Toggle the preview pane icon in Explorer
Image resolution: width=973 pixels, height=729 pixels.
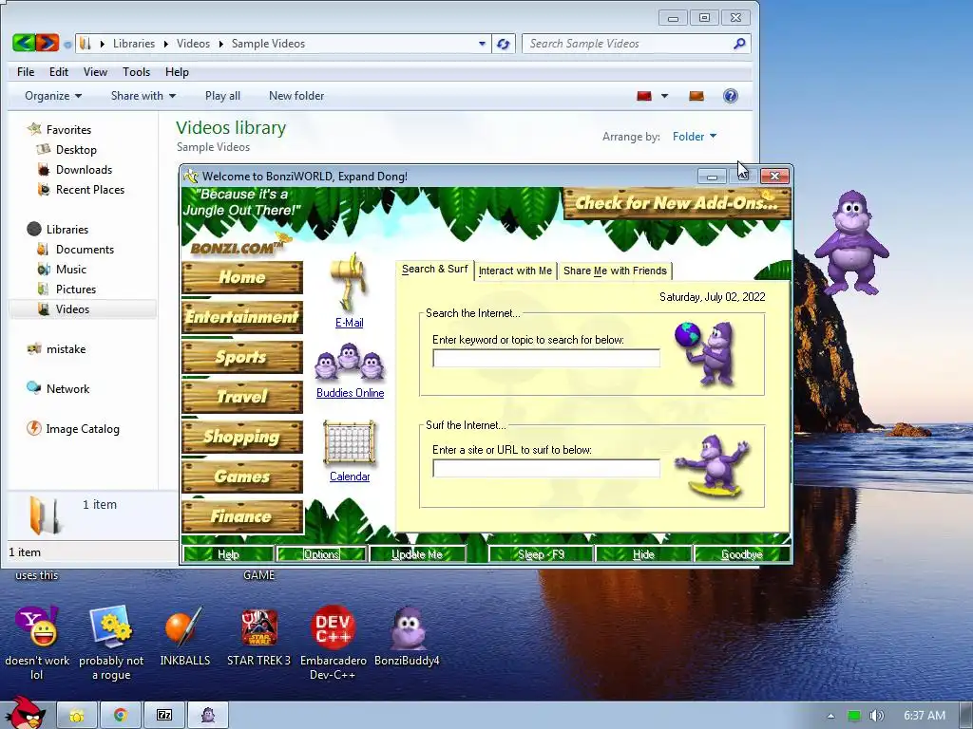point(696,96)
